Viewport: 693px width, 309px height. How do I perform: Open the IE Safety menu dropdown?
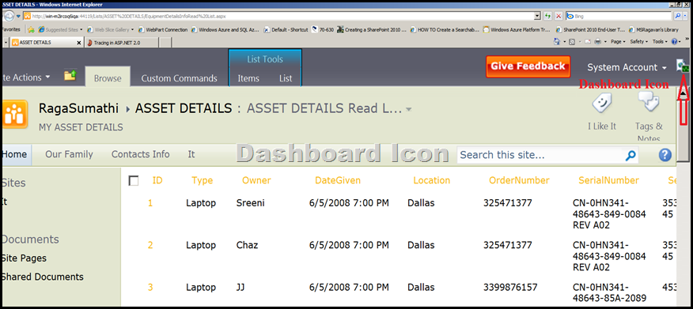tap(638, 42)
